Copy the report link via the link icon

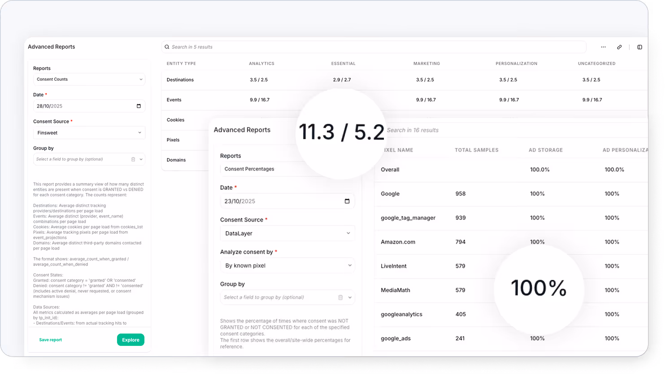point(619,47)
